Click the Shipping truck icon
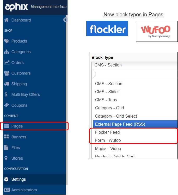Screen dimensions: 178x195 pos(7,84)
